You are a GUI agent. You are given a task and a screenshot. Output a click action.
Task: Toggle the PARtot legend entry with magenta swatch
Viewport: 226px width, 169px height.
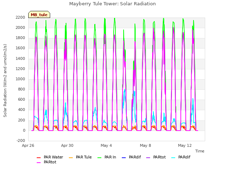point(46,162)
